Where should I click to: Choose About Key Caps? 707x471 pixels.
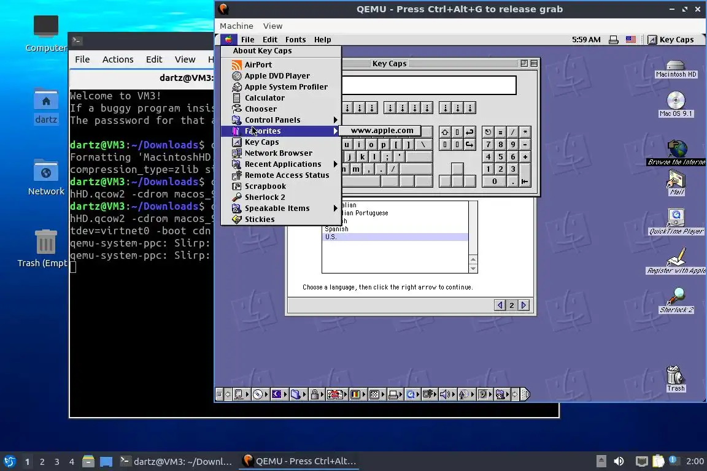[281, 51]
